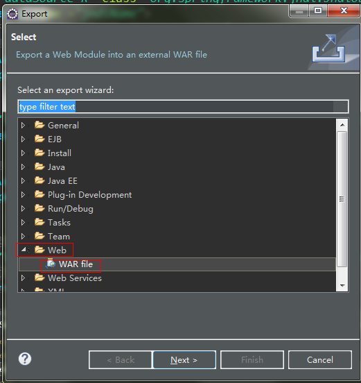The height and width of the screenshot is (383, 361).
Task: Click the WAR file globe icon
Action: pyautogui.click(x=51, y=264)
